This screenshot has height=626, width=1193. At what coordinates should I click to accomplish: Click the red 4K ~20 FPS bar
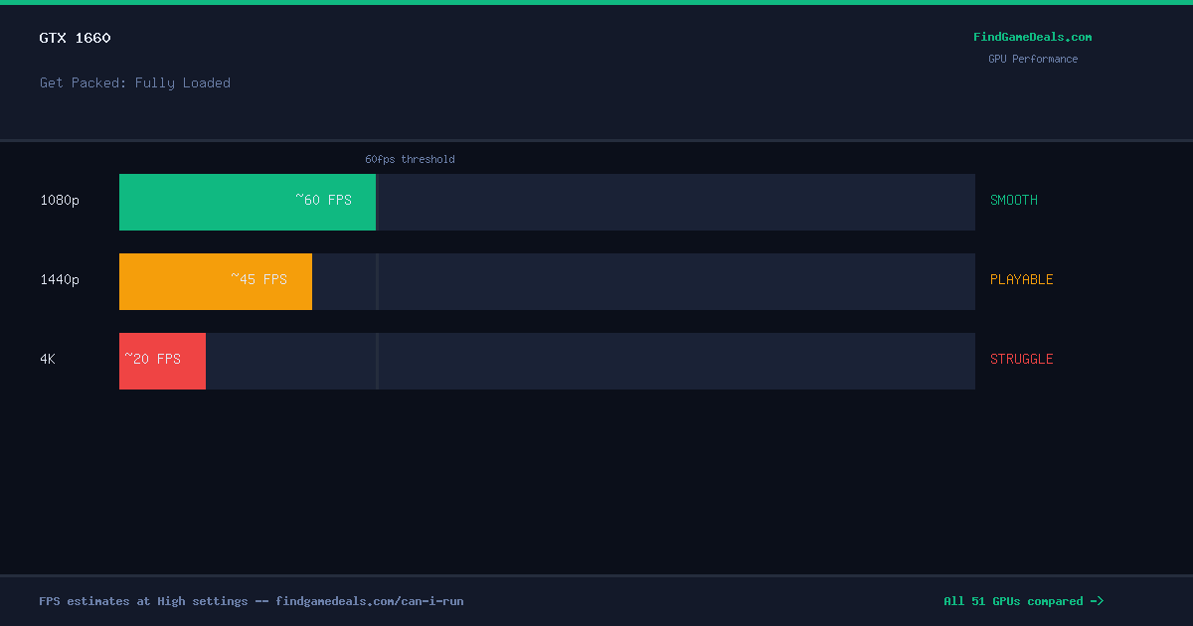[162, 361]
